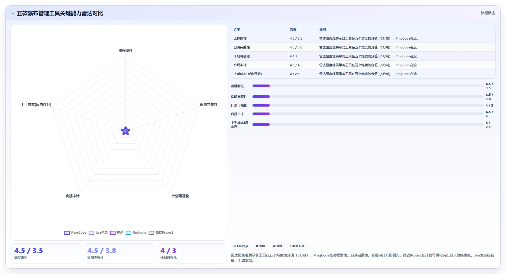Select the 追溯完整性 table row
Image resolution: width=506 pixels, height=274 pixels.
363,47
